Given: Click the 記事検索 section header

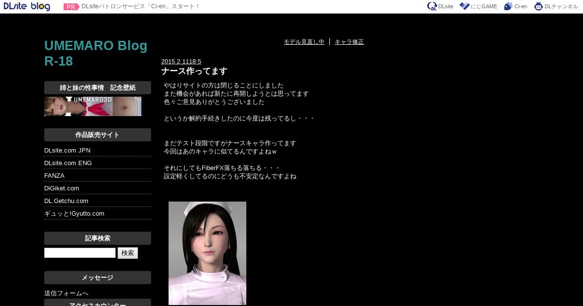Looking at the screenshot, I should (x=98, y=238).
